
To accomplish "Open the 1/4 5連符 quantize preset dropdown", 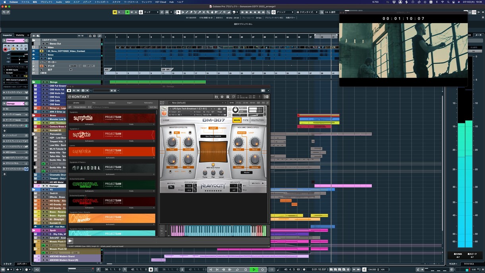I will click(332, 12).
